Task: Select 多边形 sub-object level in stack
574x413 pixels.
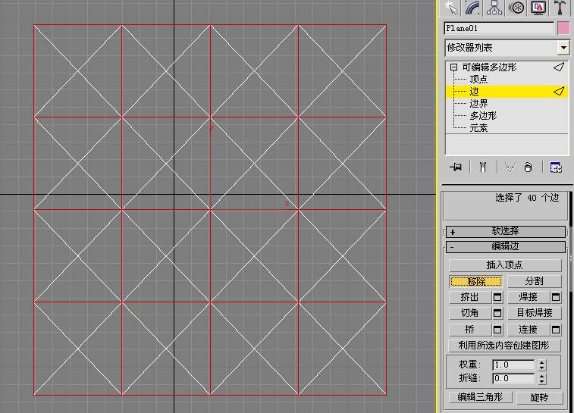Action: coord(483,116)
